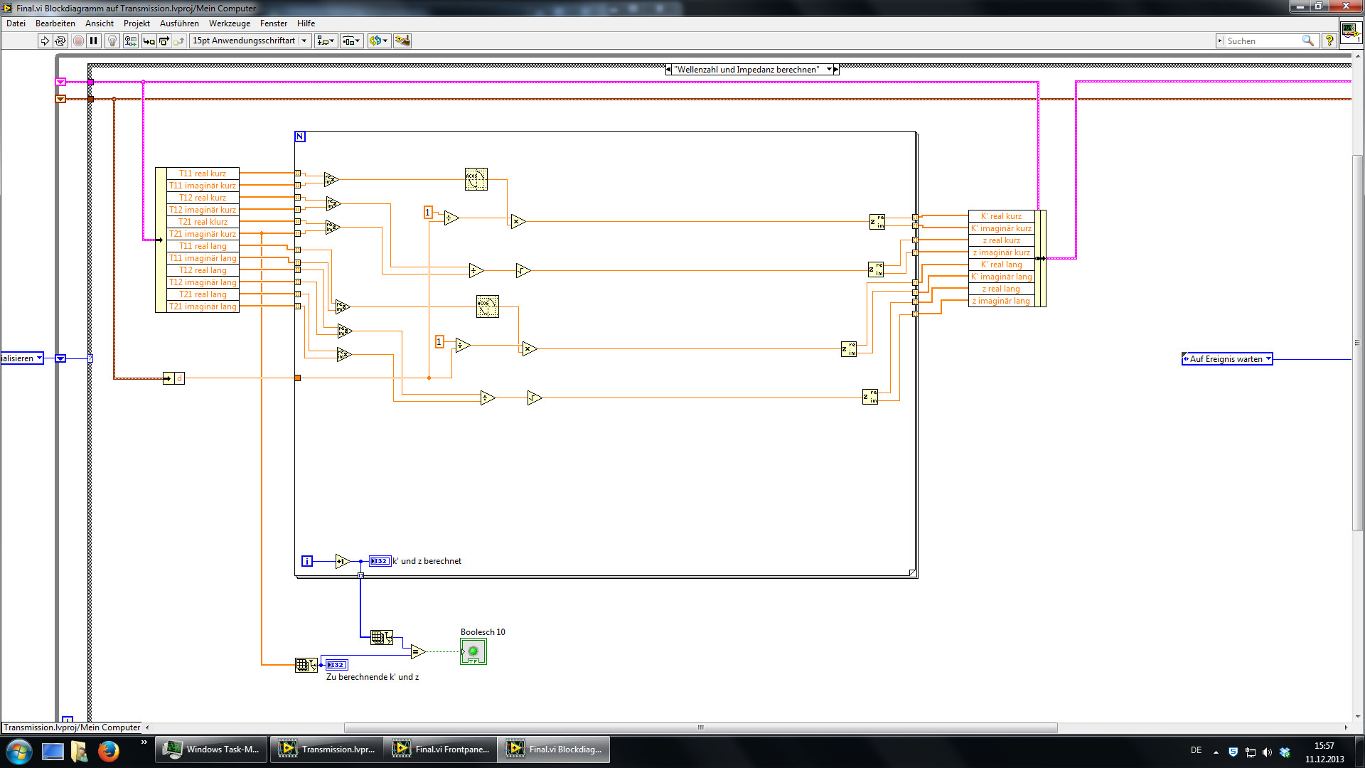Viewport: 1365px width, 768px height.
Task: Switch to Final.vi Frontpanel taskbar button
Action: (x=441, y=750)
